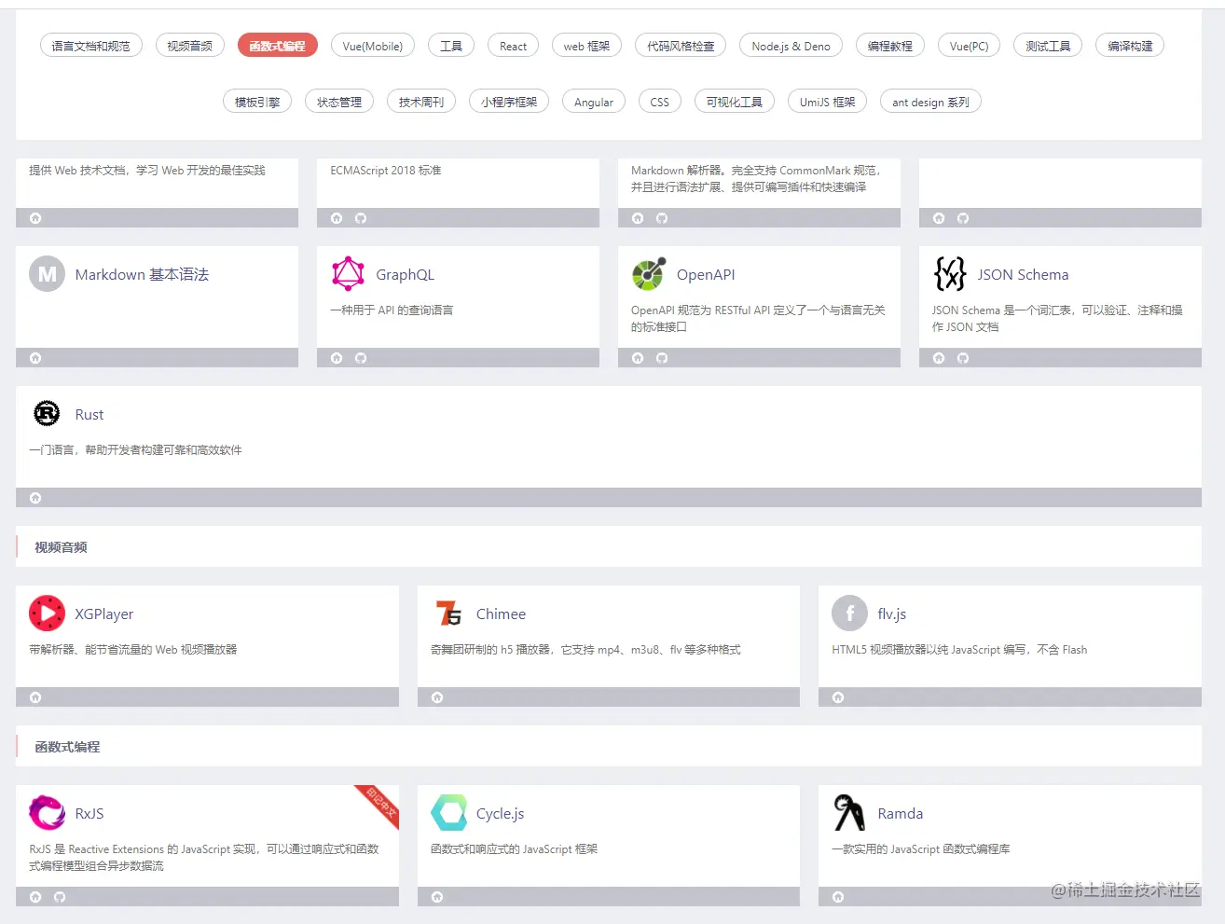The image size is (1225, 924).
Task: Open homepage icon on flv.js card
Action: pyautogui.click(x=838, y=697)
